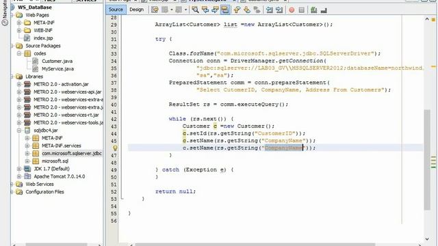Click Find Next Occurrence icon
This screenshot has height=246, width=438.
pos(215,10)
